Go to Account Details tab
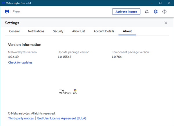Image resolution: width=174 pixels, height=126 pixels. tap(104, 31)
